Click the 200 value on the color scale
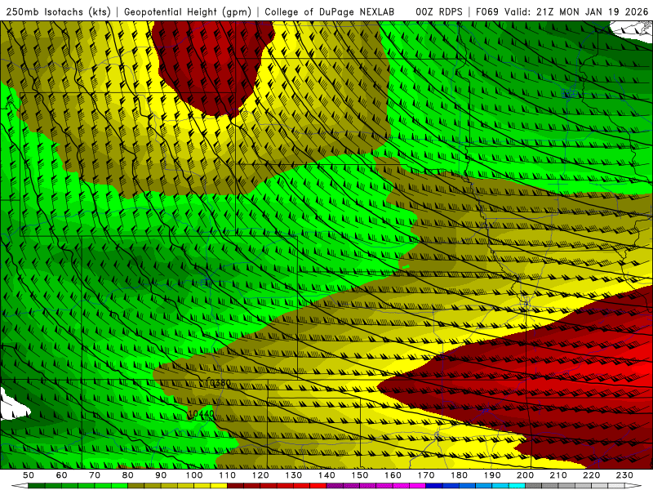Screen dimensions: 653x490 click(525, 475)
